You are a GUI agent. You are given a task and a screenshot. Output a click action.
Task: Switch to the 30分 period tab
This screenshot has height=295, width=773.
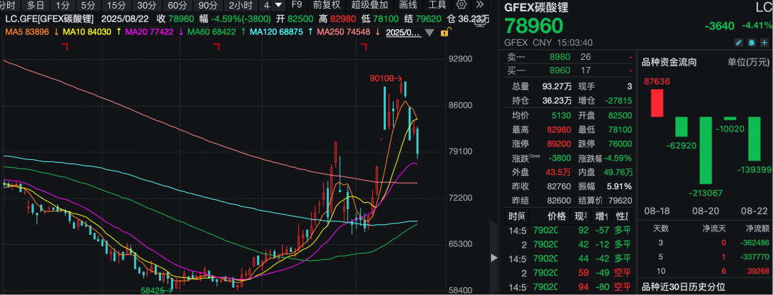[147, 6]
